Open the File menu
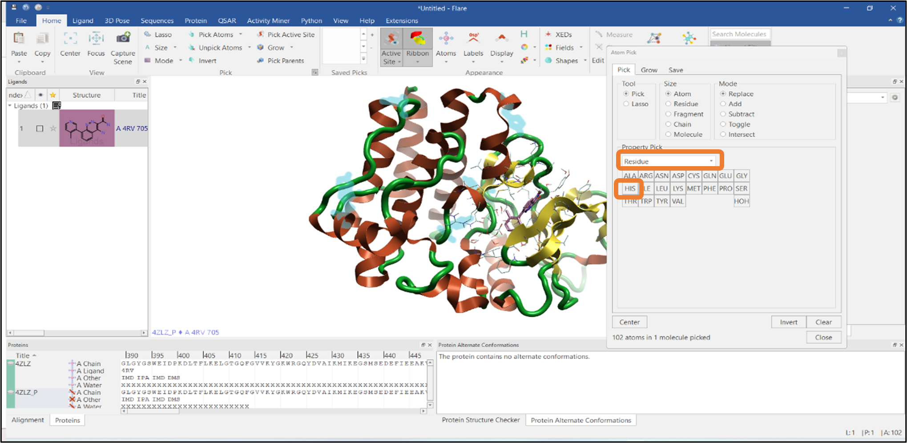 click(x=21, y=20)
